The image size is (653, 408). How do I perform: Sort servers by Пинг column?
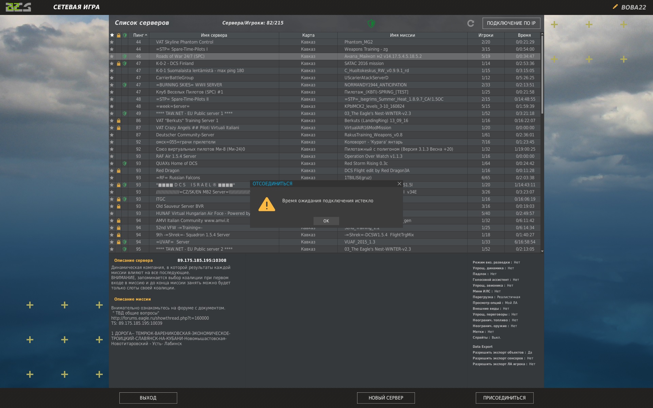coord(138,35)
